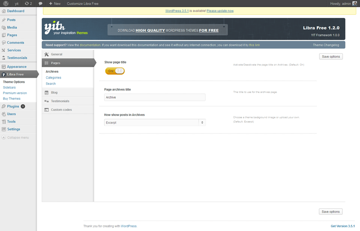Image resolution: width=360 pixels, height=231 pixels.
Task: Select the Search sub-item
Action: pyautogui.click(x=51, y=83)
